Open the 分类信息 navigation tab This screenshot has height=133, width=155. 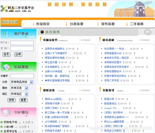click(76, 24)
